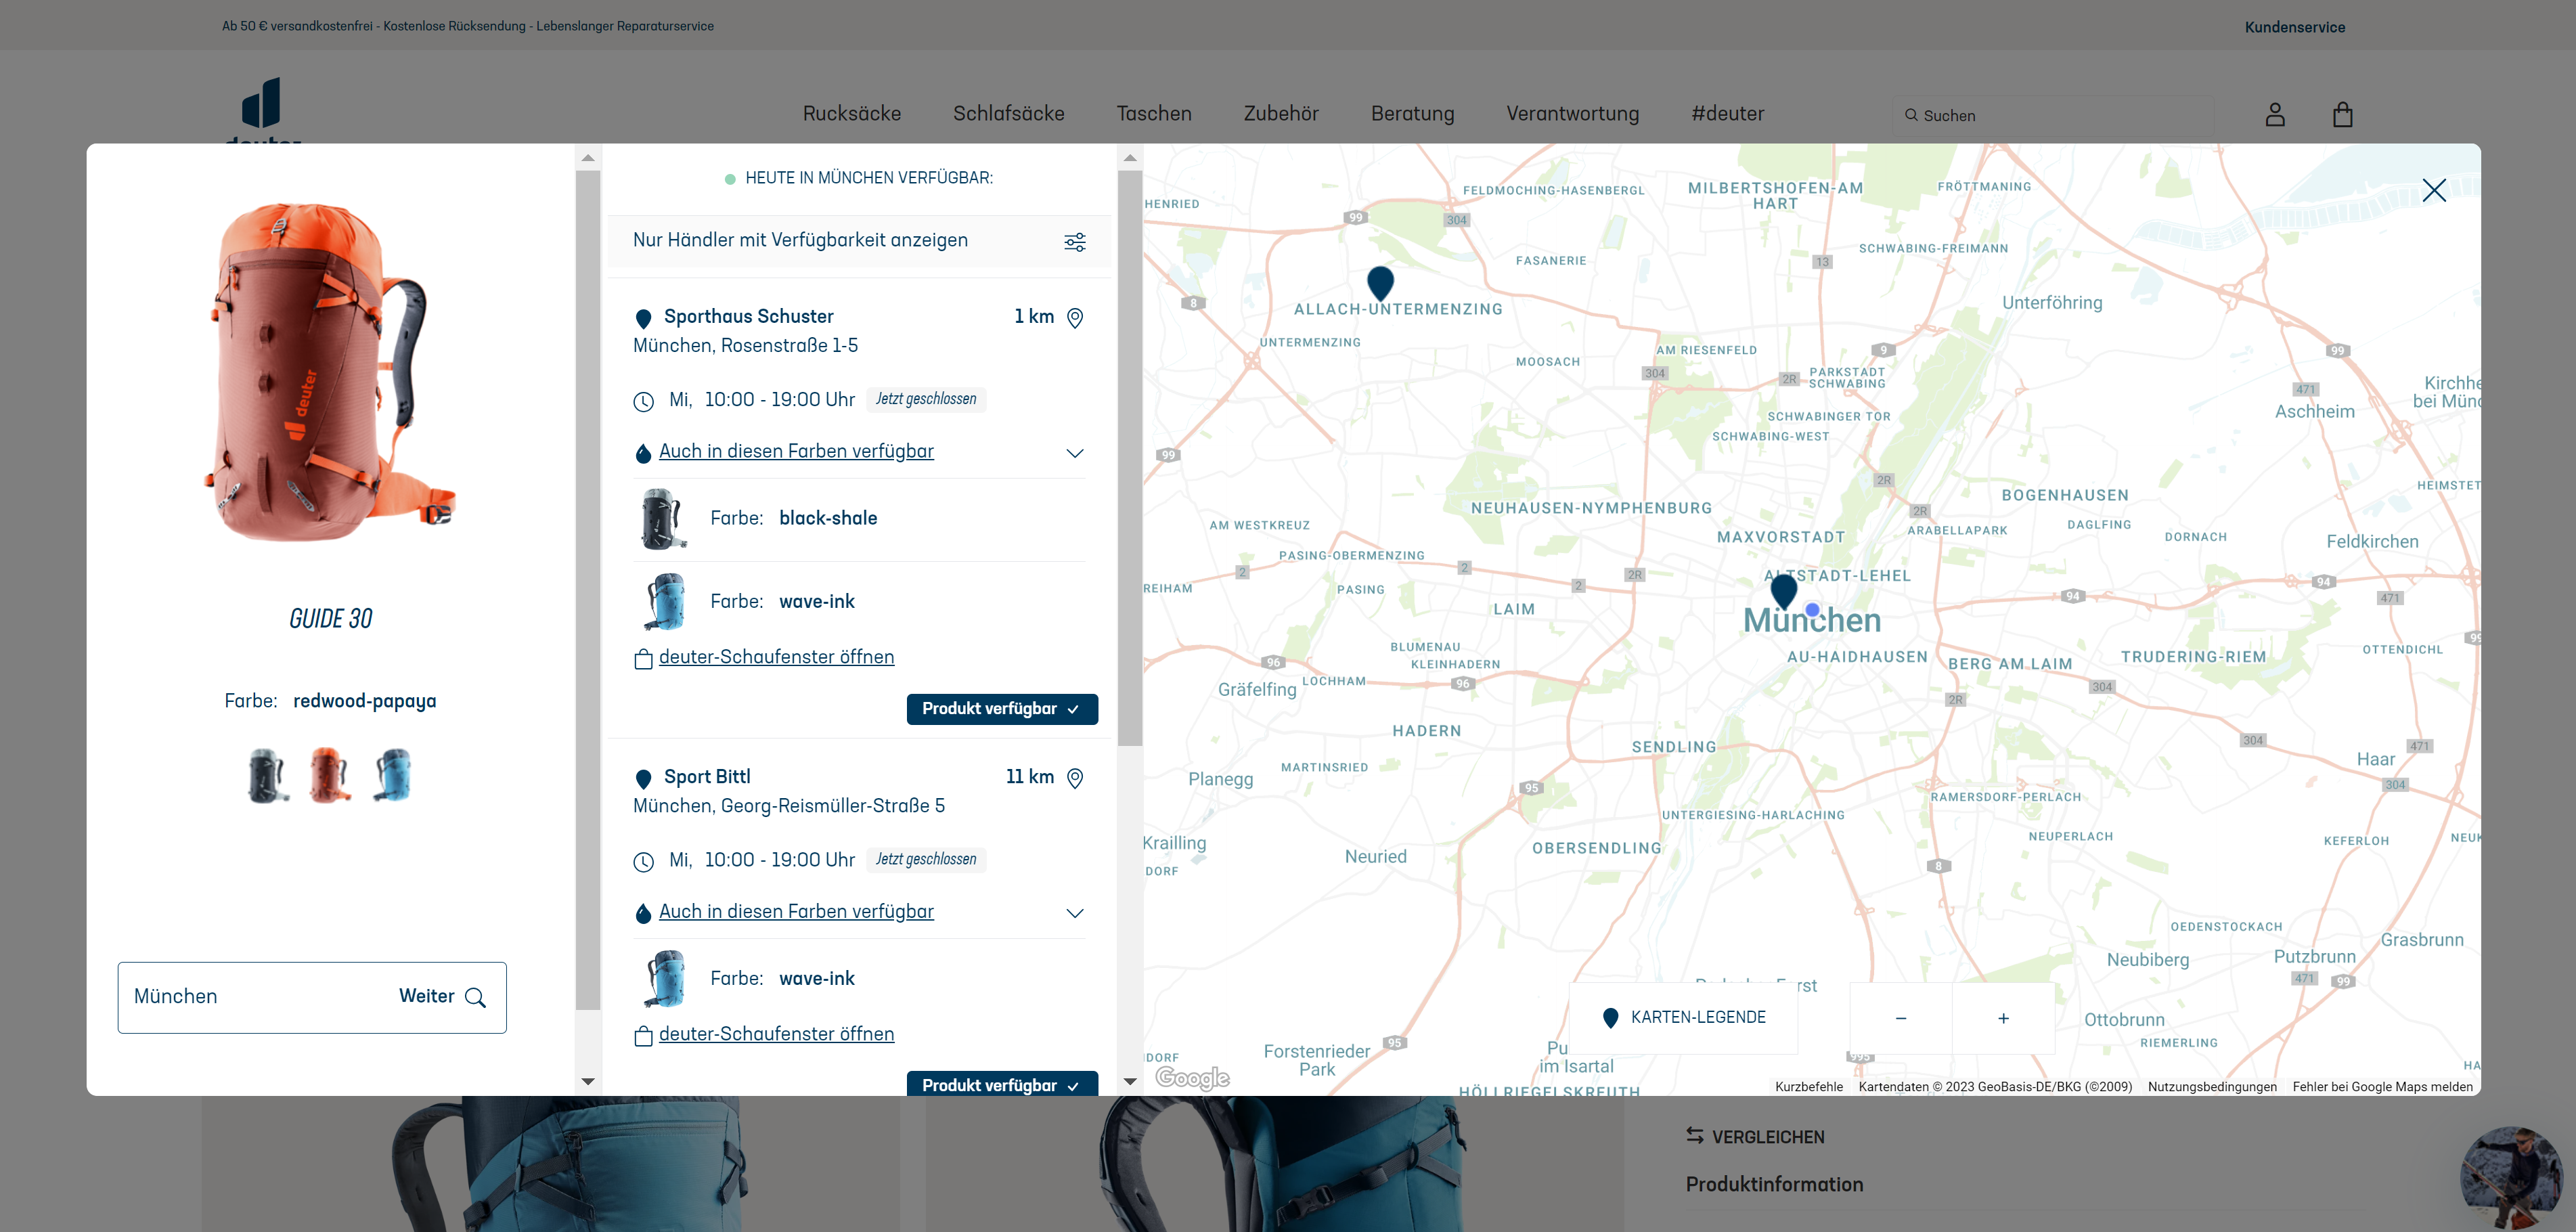Click the dealer list scrollbar thumb
Image resolution: width=2576 pixels, height=1232 pixels.
click(1130, 458)
